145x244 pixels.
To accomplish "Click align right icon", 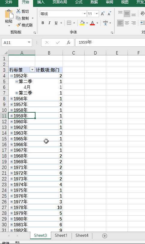I will (134, 23).
